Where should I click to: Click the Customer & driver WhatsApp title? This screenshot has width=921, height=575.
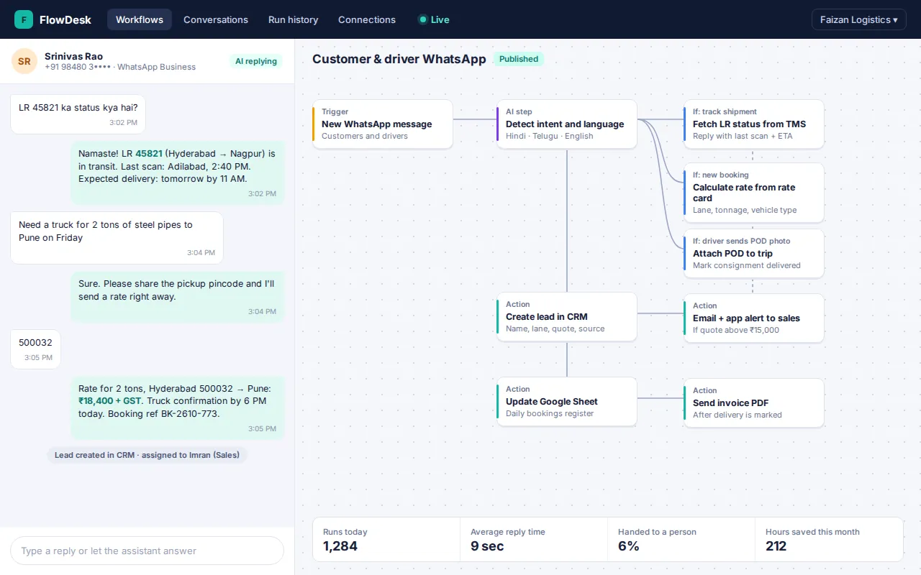pos(399,59)
